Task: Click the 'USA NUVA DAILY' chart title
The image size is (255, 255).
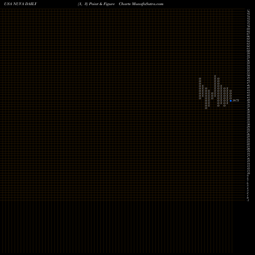Action: coord(20,4)
